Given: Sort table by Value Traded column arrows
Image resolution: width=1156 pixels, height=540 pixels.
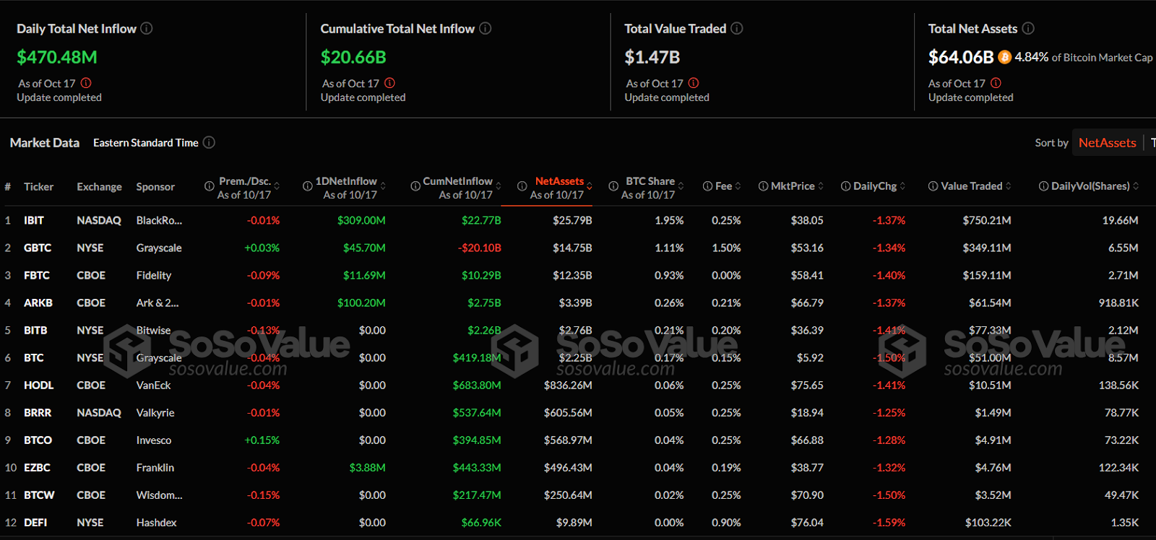Looking at the screenshot, I should tap(1009, 186).
